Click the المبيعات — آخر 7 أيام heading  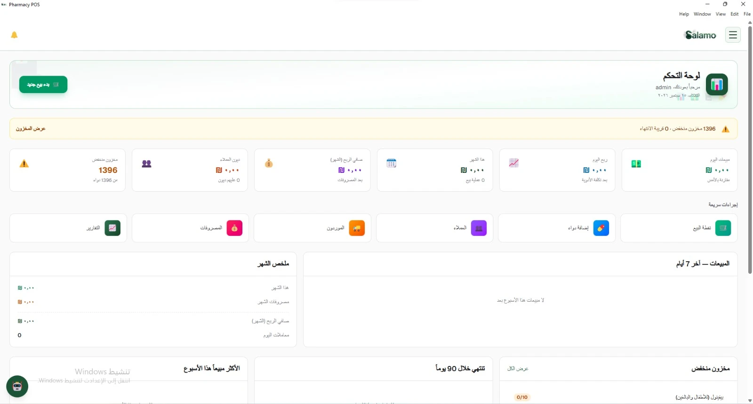click(703, 264)
